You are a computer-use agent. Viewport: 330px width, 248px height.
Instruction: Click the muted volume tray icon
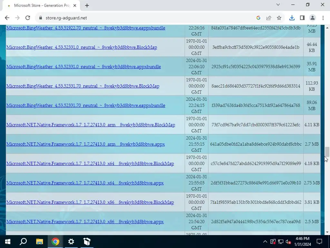click(x=288, y=242)
